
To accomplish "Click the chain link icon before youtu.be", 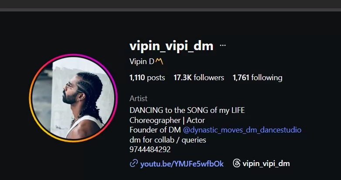I will coord(134,163).
